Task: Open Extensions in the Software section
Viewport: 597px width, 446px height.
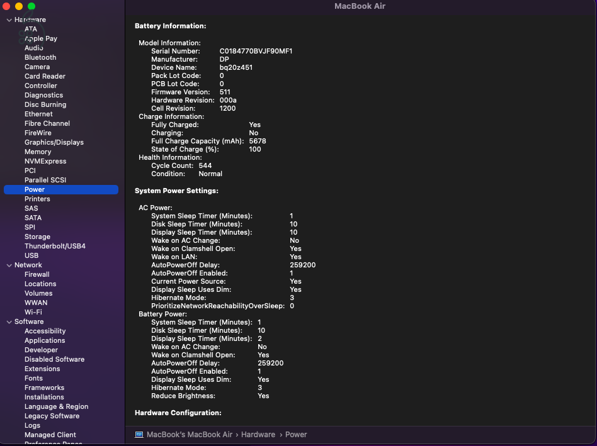Action: point(42,369)
